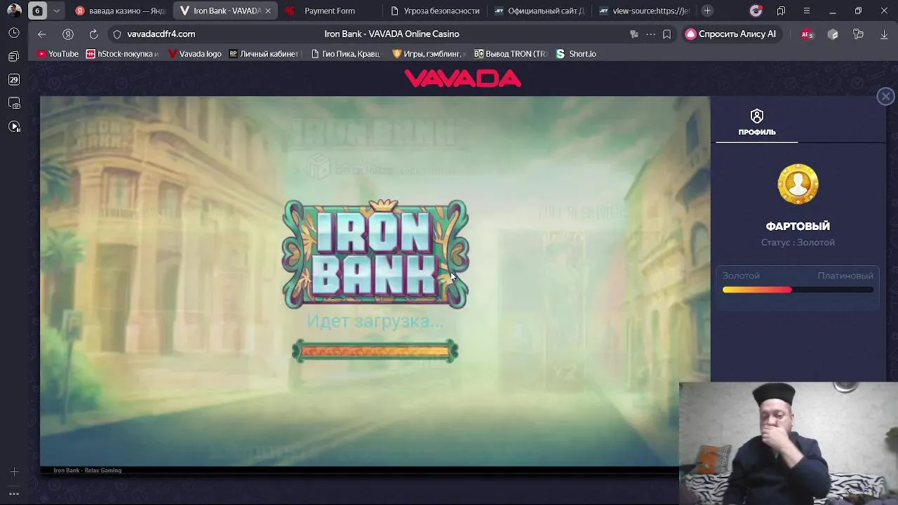Click the Yandex home Я button
Image resolution: width=898 pixels, height=505 pixels.
pyautogui.click(x=68, y=34)
